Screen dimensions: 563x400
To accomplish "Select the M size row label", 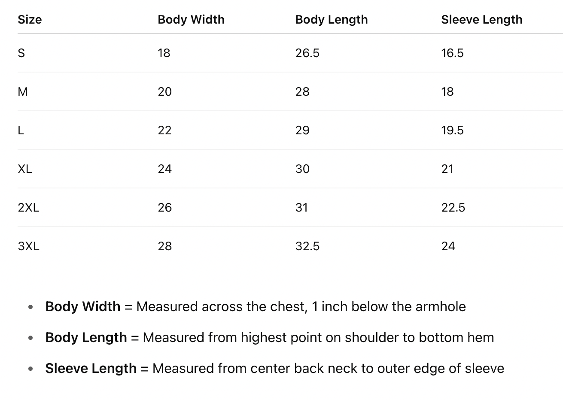I will tap(23, 91).
